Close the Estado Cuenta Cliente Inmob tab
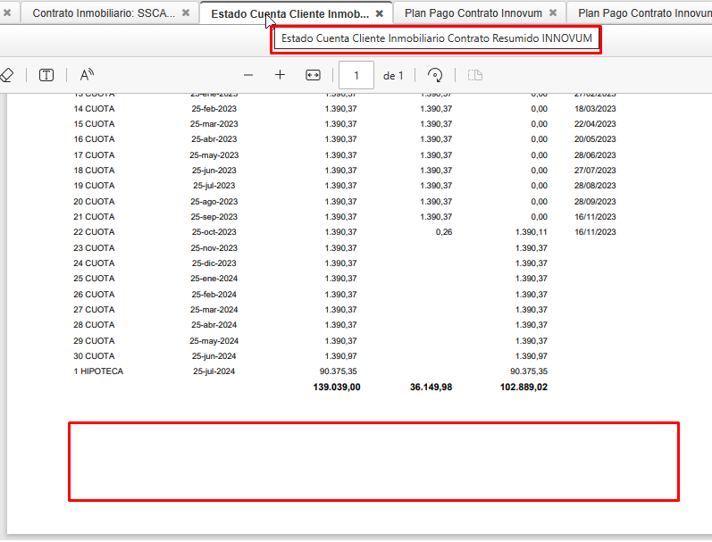Screen dimensions: 712x542 click(380, 14)
